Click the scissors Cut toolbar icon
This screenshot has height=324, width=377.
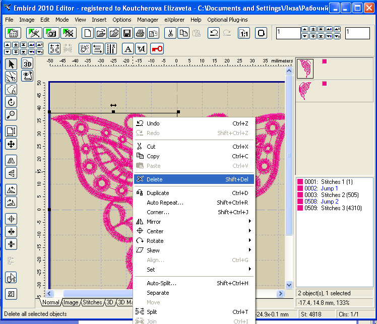pyautogui.click(x=170, y=33)
